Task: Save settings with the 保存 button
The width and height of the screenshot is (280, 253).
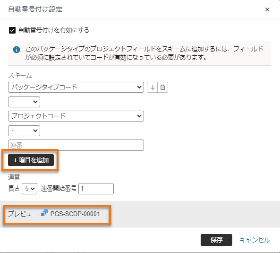Action: pyautogui.click(x=216, y=240)
